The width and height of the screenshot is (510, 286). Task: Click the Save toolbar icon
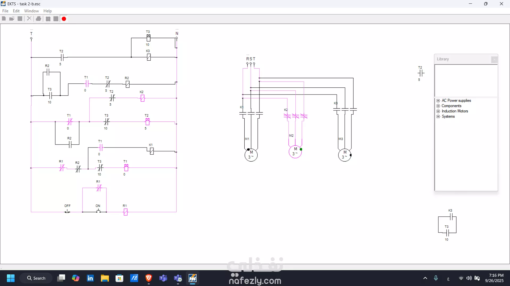tap(20, 19)
